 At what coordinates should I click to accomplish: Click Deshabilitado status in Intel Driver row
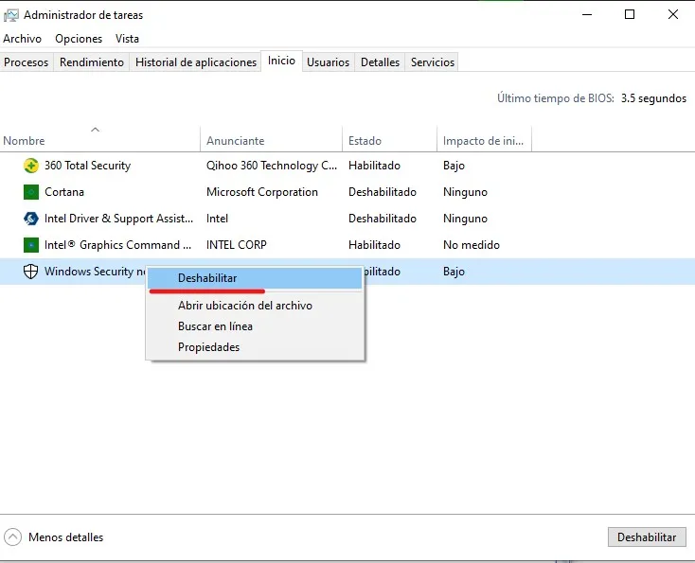[x=383, y=219]
